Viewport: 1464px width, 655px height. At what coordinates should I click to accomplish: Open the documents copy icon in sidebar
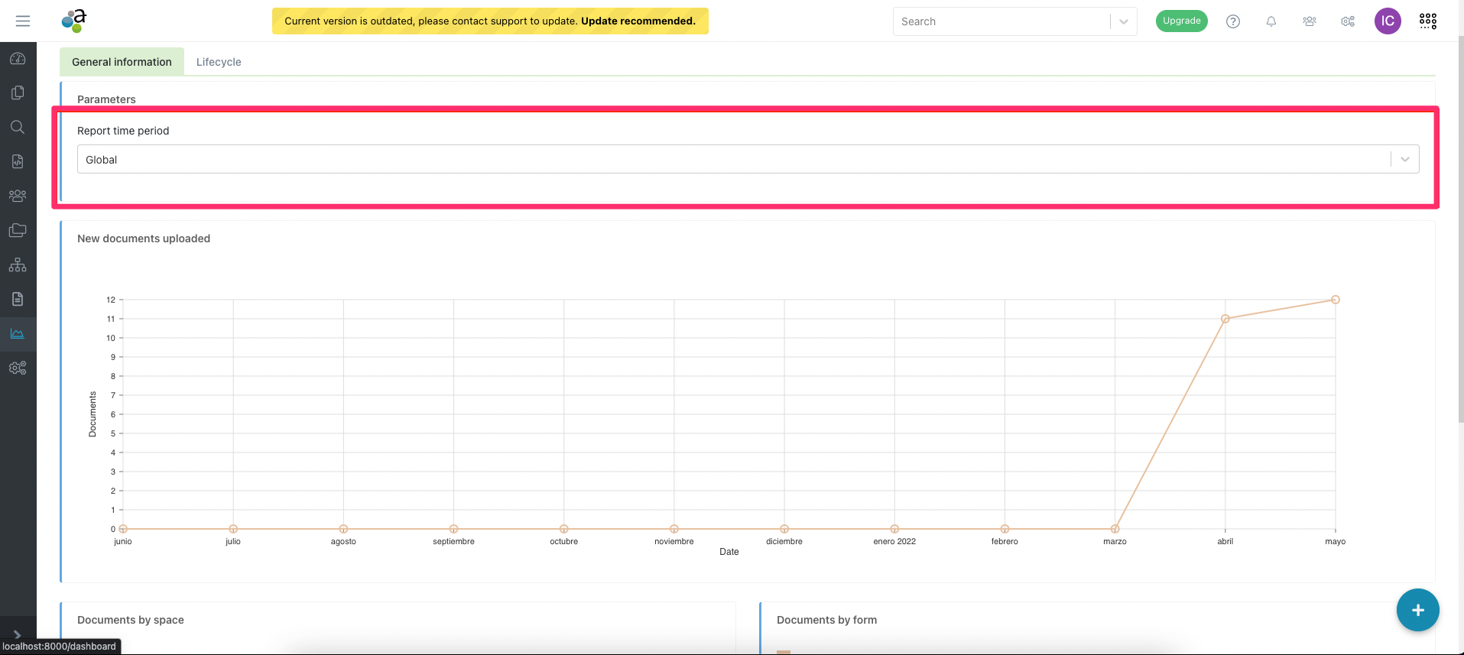coord(18,92)
